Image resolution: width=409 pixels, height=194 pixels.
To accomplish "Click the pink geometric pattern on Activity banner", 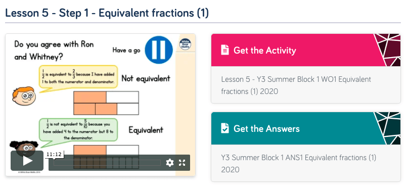I will (388, 50).
